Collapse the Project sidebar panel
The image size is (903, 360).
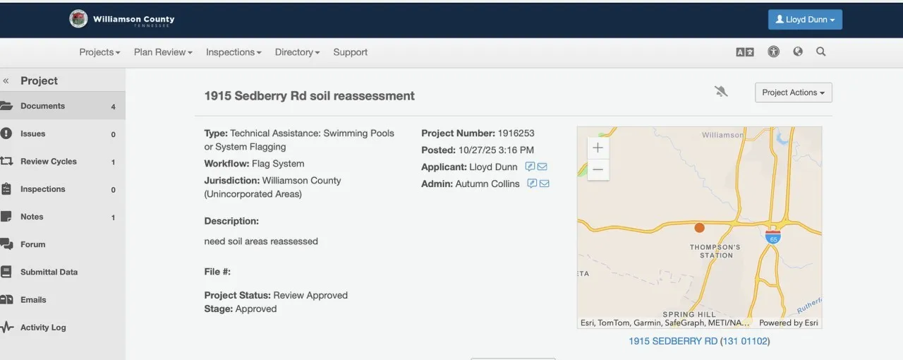6,81
